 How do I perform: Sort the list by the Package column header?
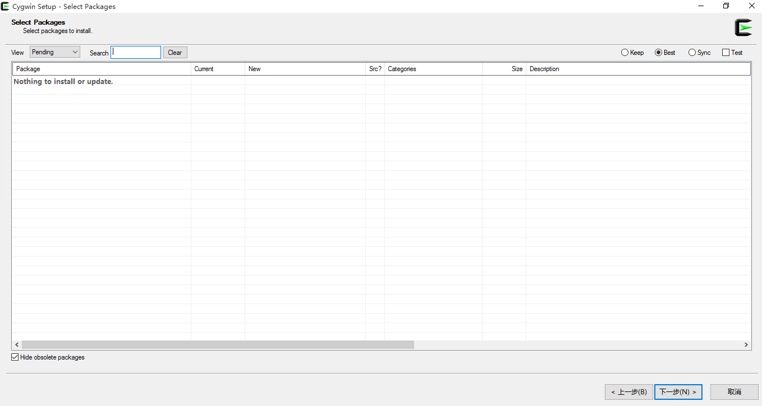tap(102, 69)
